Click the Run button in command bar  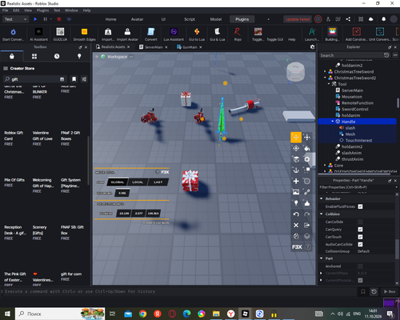[x=390, y=291]
